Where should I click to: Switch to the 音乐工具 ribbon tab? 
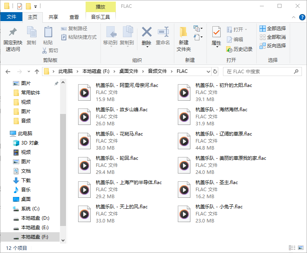101,17
